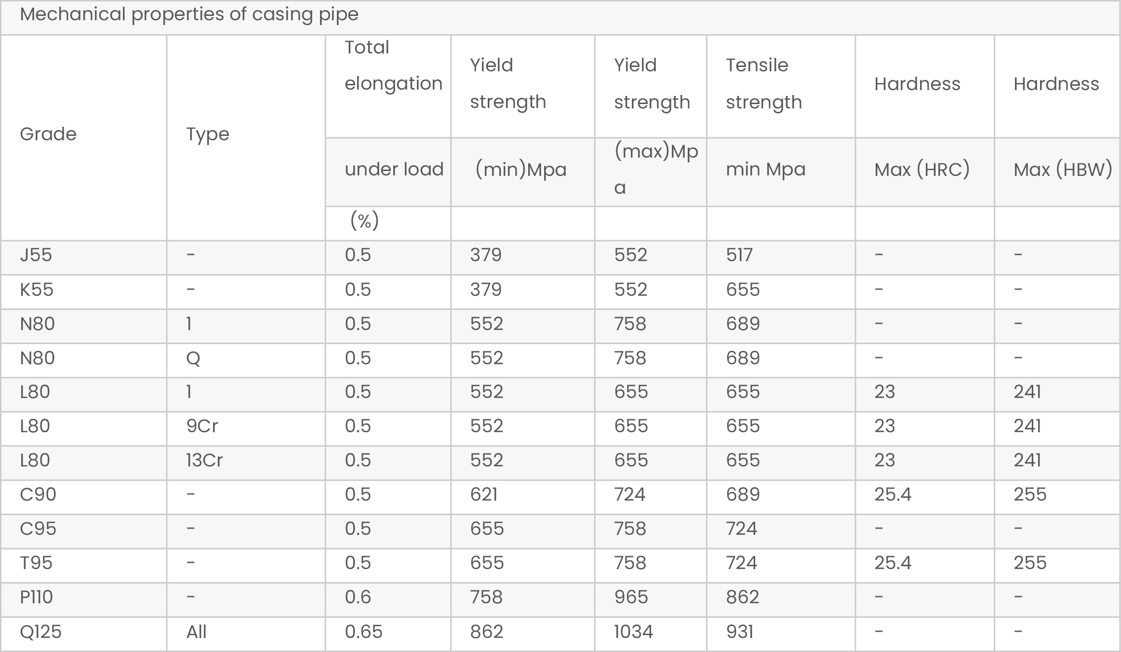The image size is (1121, 652).
Task: Click the 'Tensile strength' header cell
Action: click(763, 83)
